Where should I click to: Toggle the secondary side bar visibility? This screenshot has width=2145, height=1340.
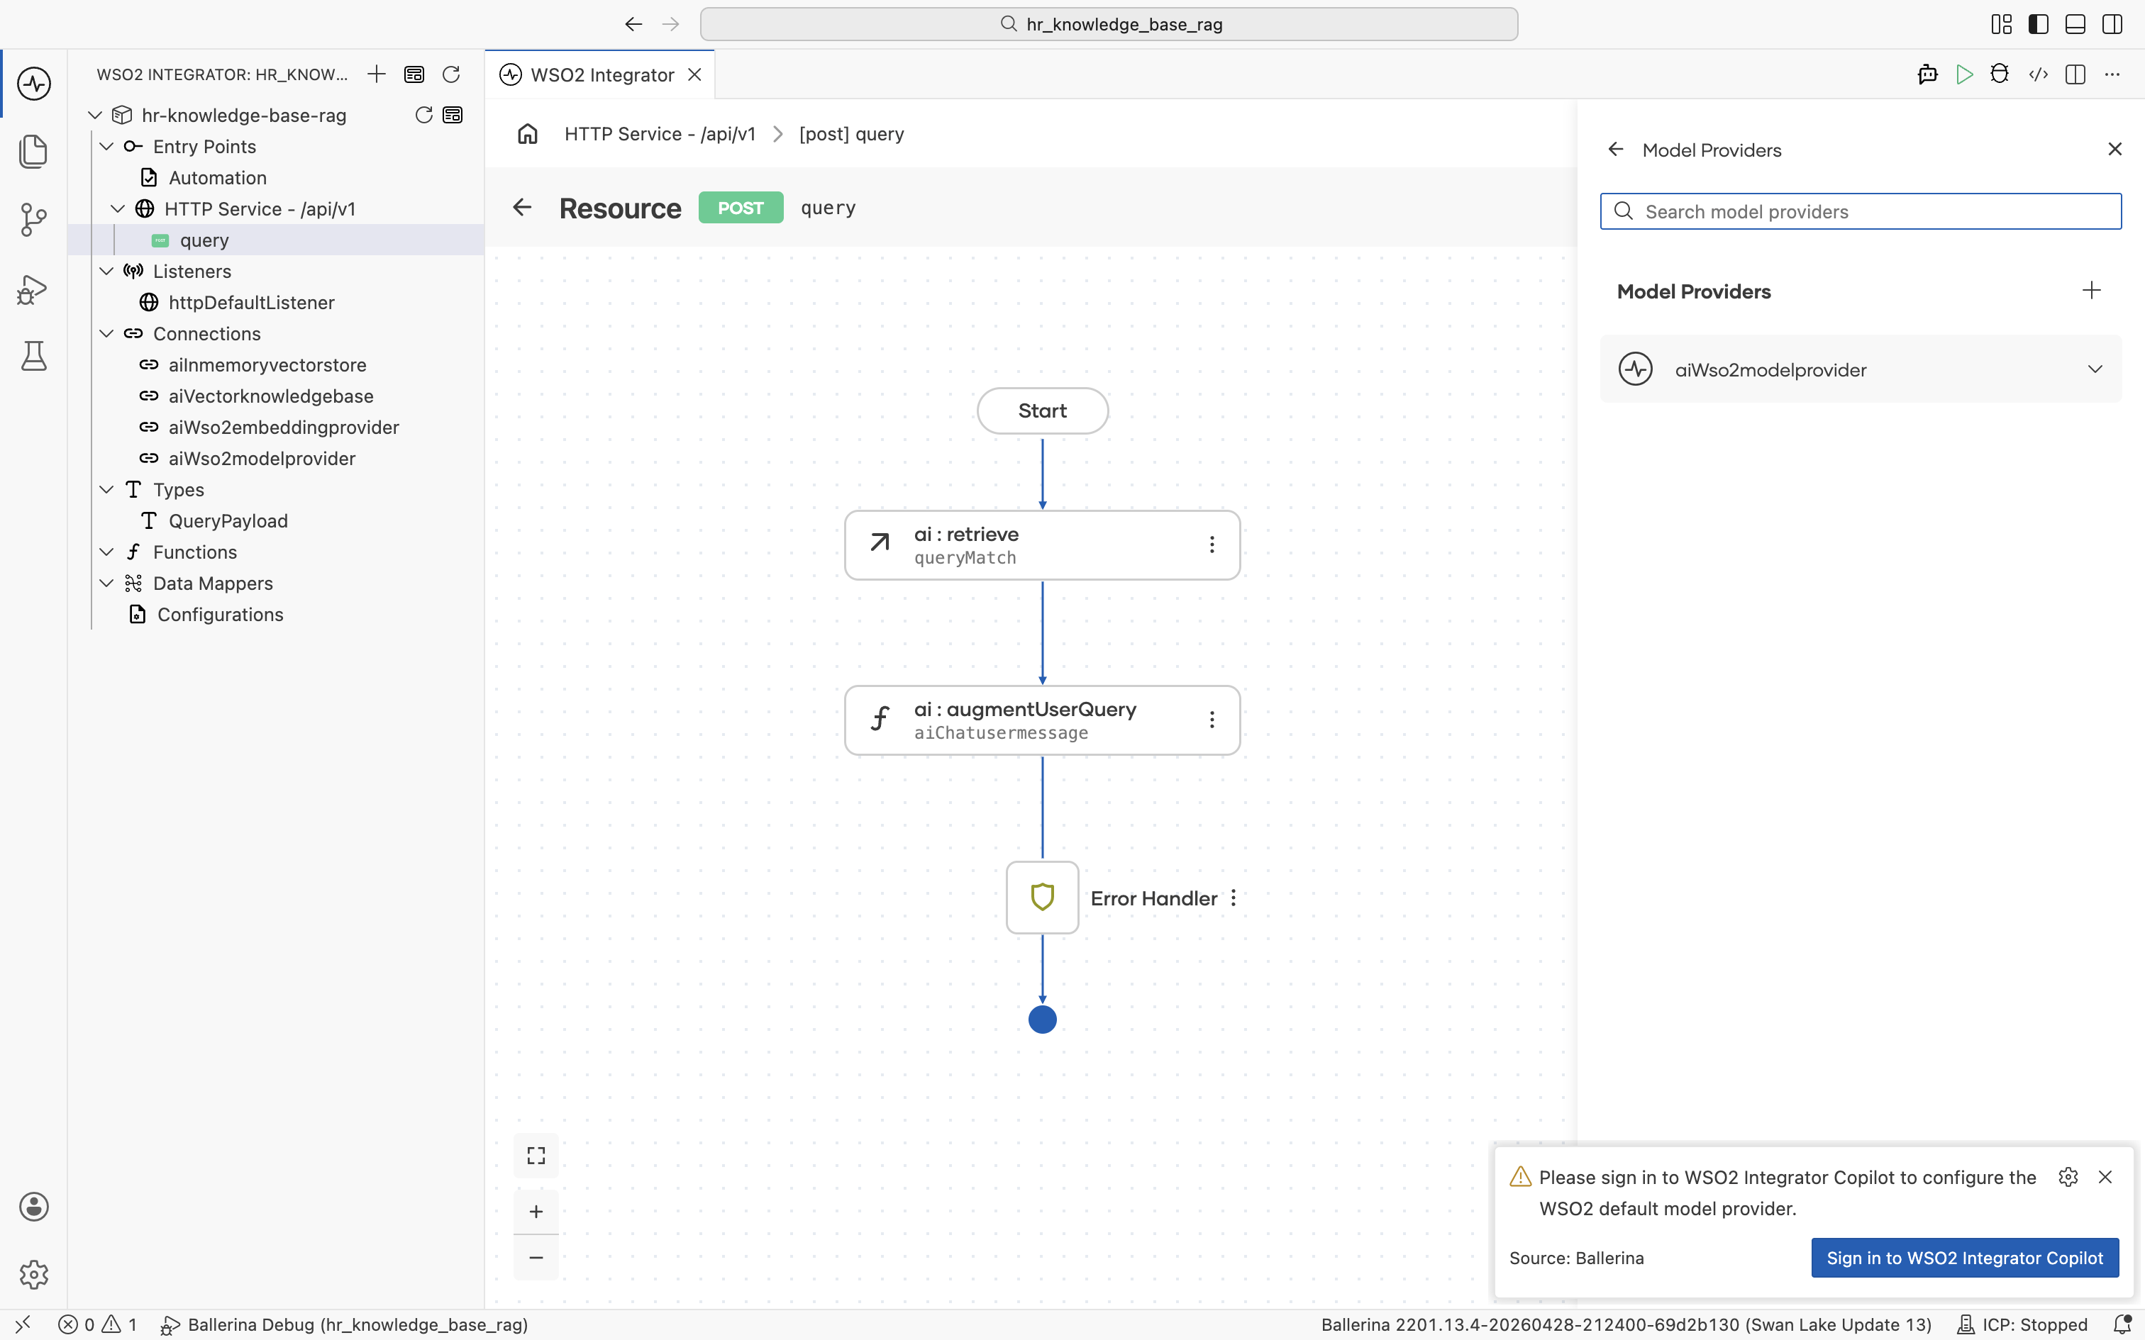[2112, 24]
